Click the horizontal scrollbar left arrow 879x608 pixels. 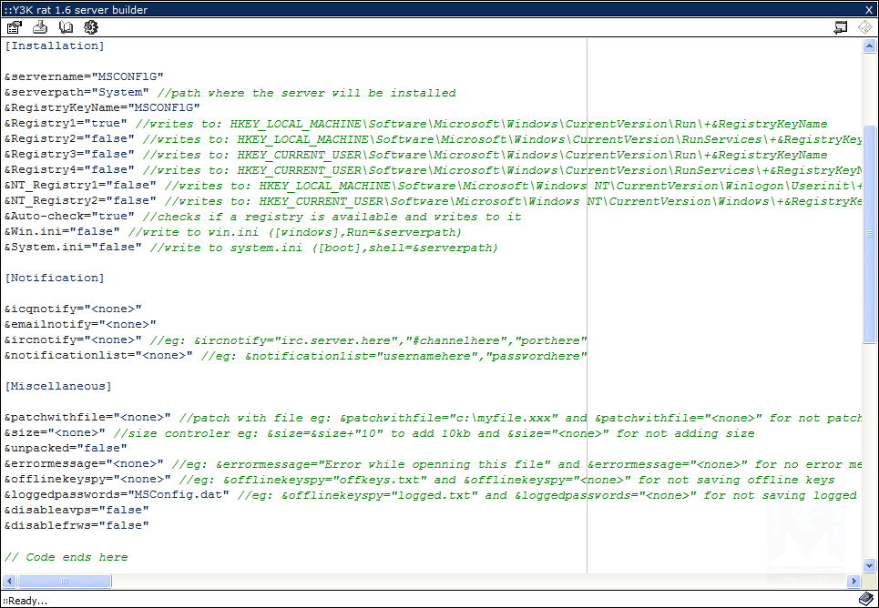pyautogui.click(x=11, y=581)
